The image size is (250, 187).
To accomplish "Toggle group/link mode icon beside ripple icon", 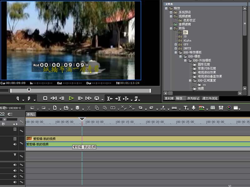I will pyautogui.click(x=10, y=114).
